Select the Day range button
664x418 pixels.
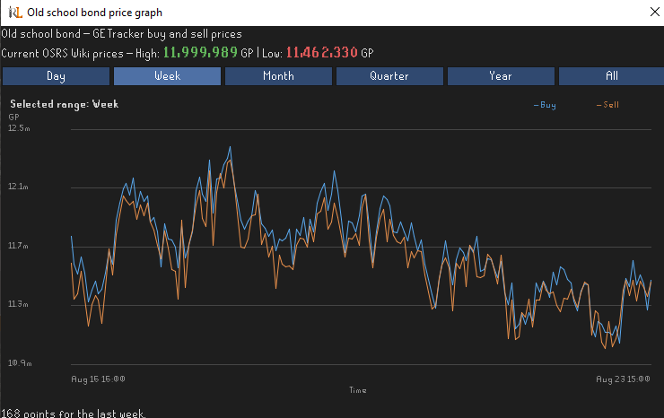[56, 76]
